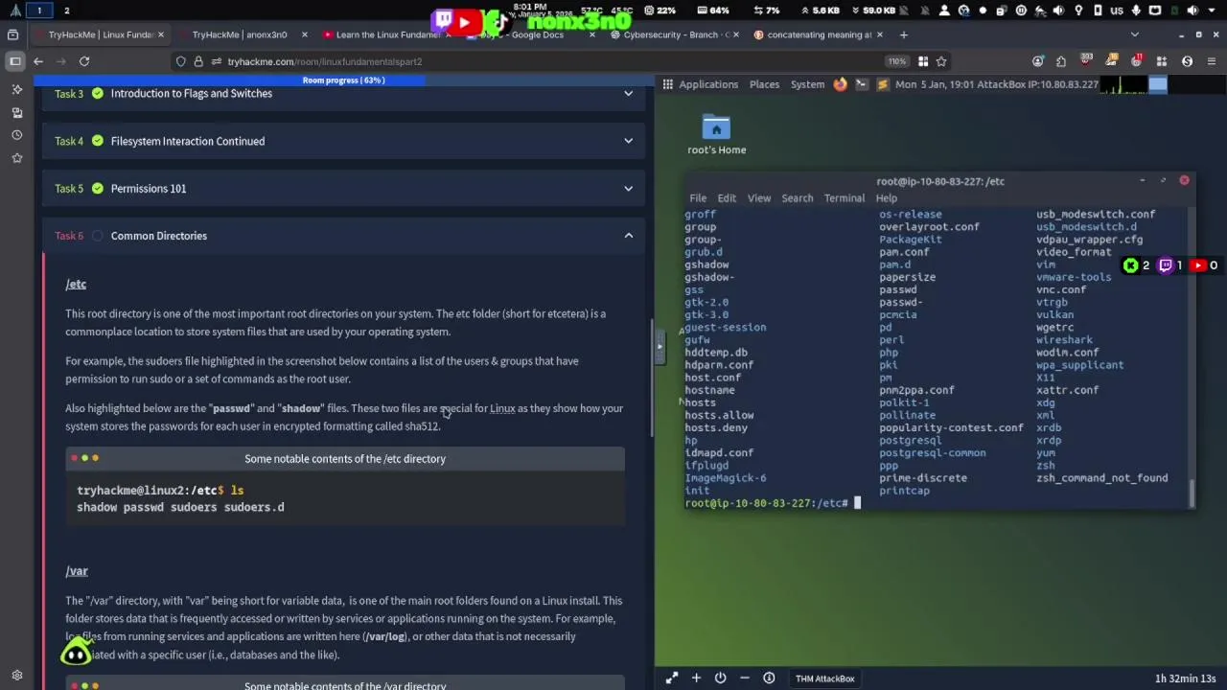The height and width of the screenshot is (690, 1227).
Task: Click chevron for Task 6 row
Action: (629, 236)
